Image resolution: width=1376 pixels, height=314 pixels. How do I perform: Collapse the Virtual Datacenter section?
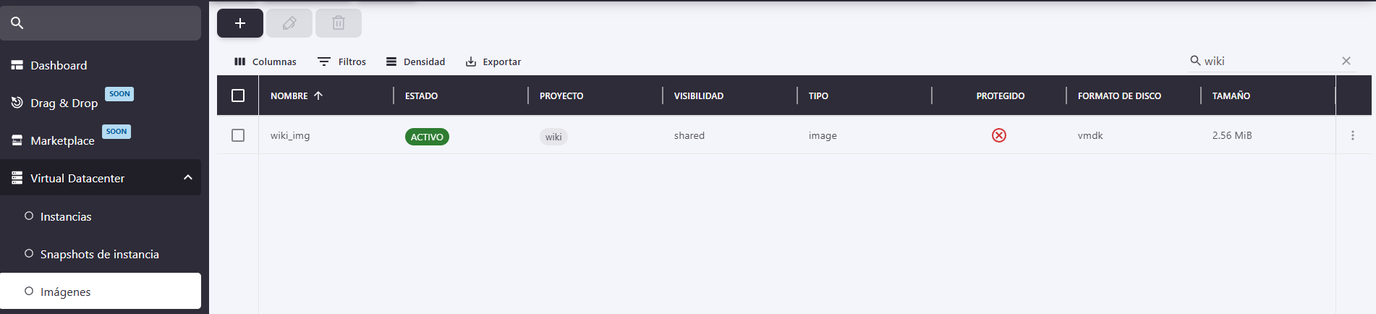(x=188, y=177)
